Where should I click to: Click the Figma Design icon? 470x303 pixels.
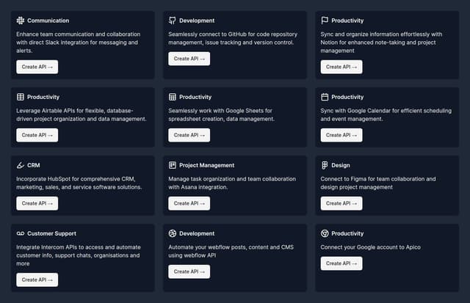pyautogui.click(x=325, y=165)
